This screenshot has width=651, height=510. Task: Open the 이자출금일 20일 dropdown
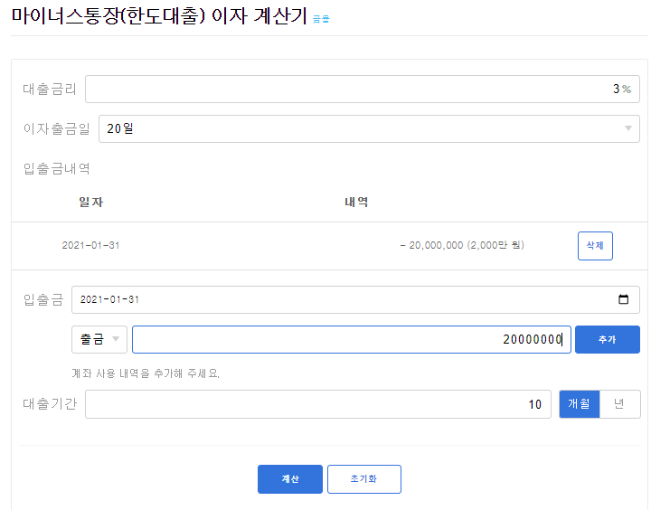(x=369, y=128)
